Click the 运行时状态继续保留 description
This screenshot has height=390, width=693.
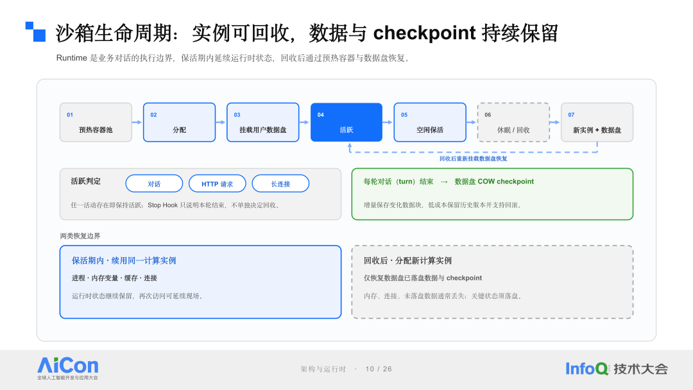click(x=137, y=296)
